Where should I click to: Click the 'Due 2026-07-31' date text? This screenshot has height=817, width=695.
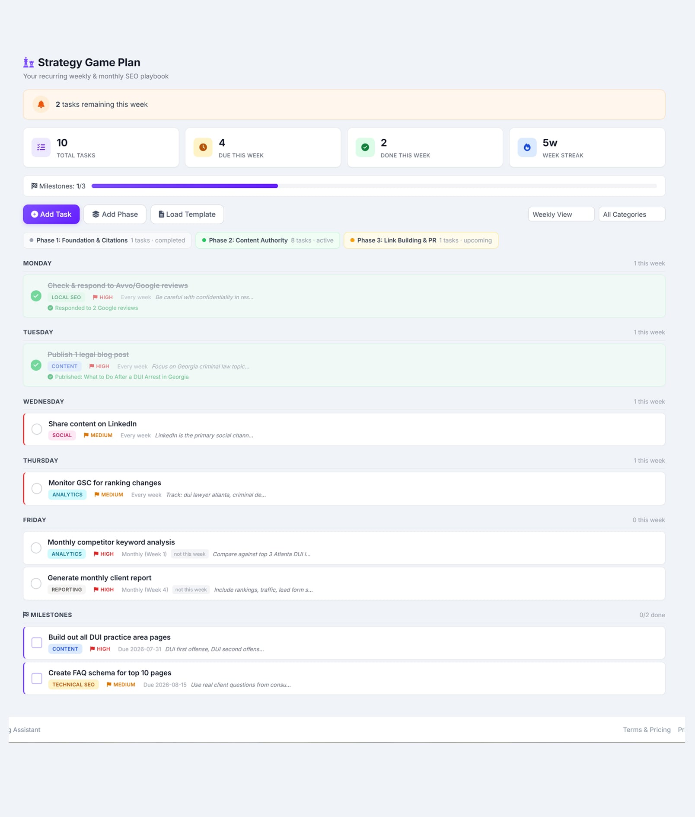[x=140, y=649]
